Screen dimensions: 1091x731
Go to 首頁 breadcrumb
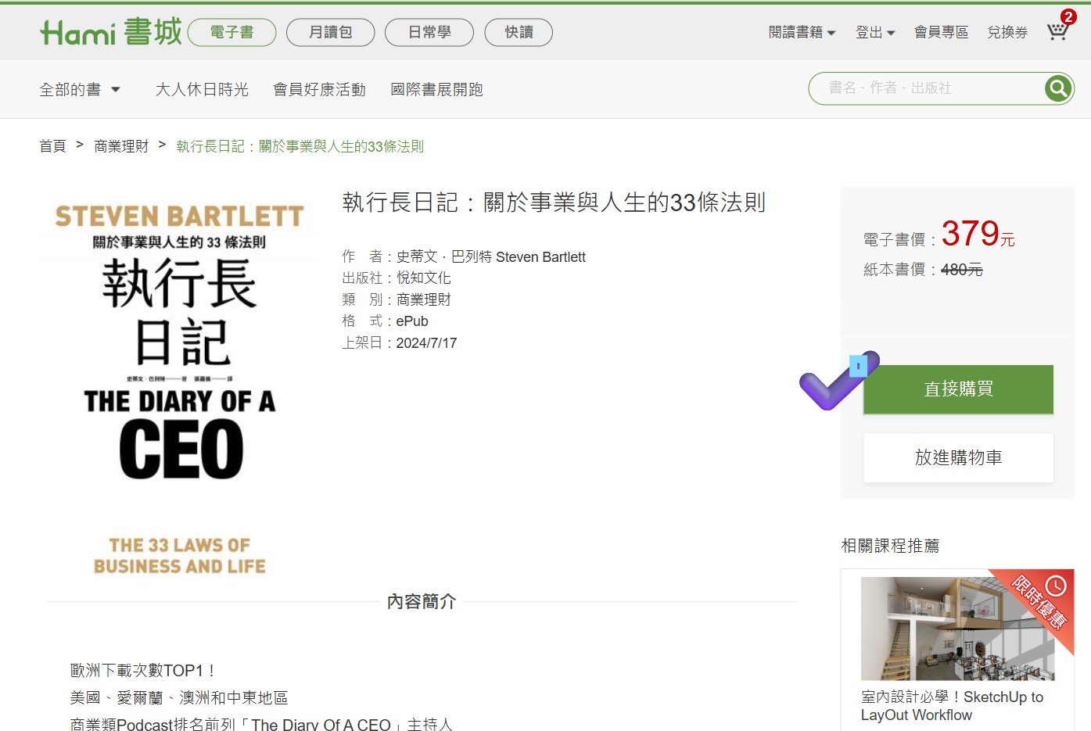pos(52,146)
